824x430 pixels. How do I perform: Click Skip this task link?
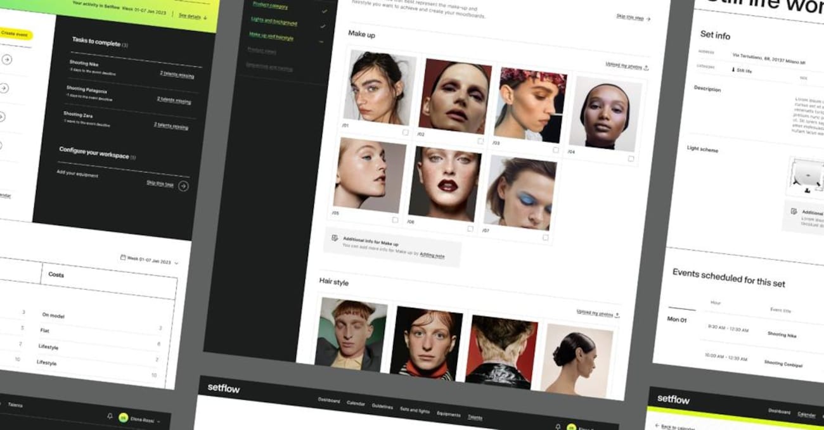pos(160,184)
